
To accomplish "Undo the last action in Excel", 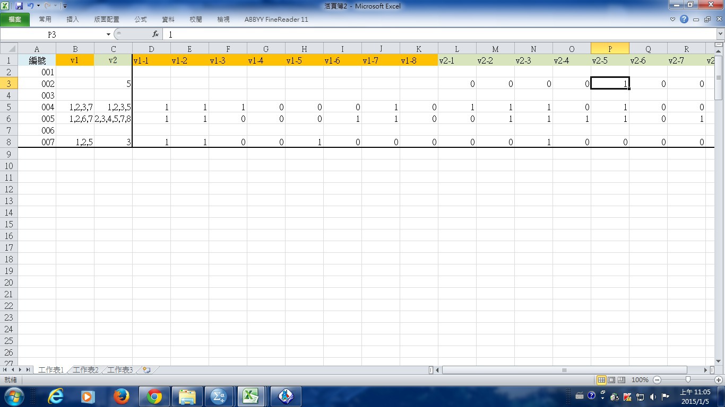I will click(x=30, y=6).
